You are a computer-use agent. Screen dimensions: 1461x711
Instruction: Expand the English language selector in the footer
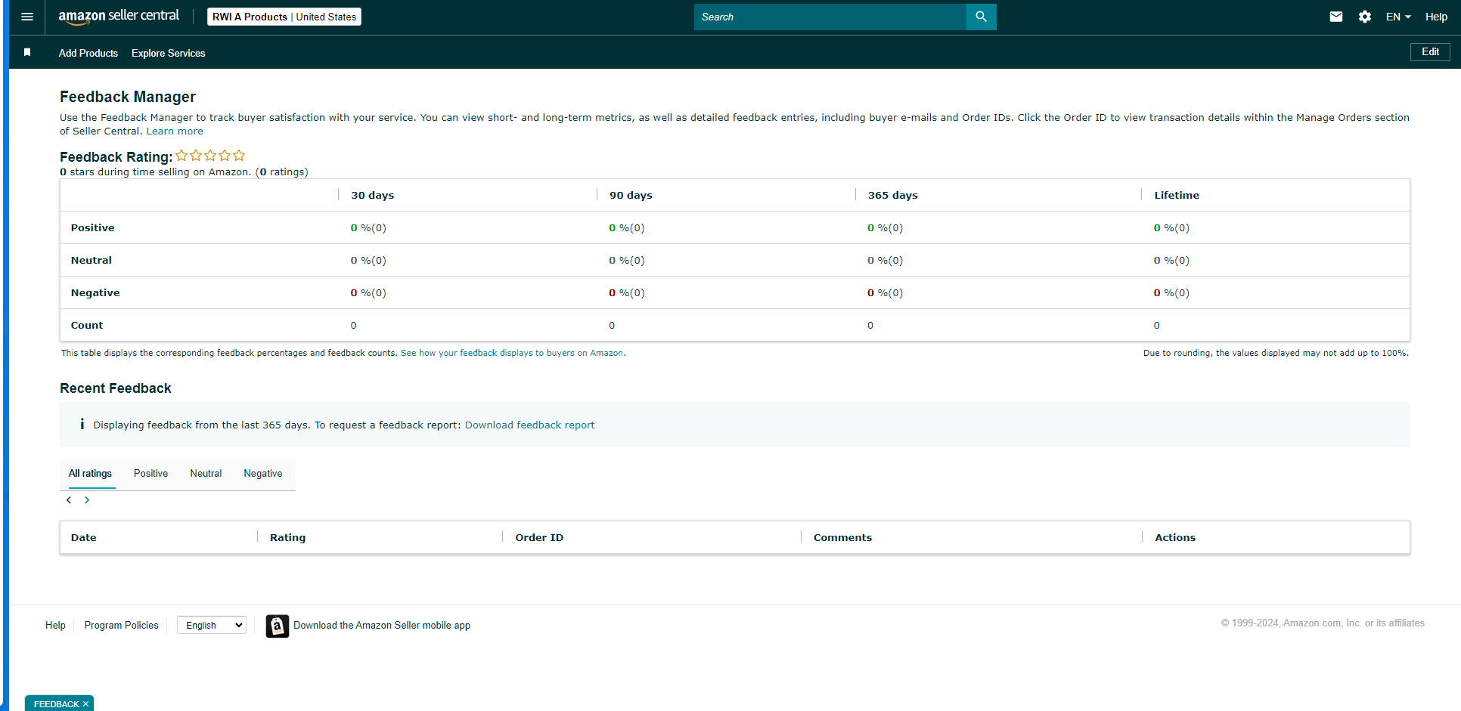tap(212, 625)
